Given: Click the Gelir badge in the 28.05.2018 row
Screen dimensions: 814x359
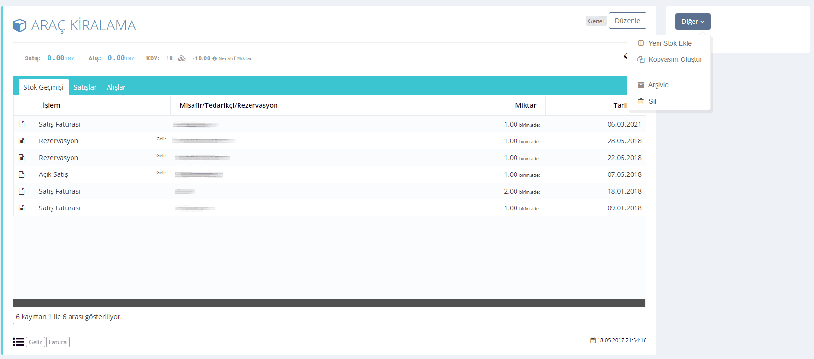Looking at the screenshot, I should 161,139.
